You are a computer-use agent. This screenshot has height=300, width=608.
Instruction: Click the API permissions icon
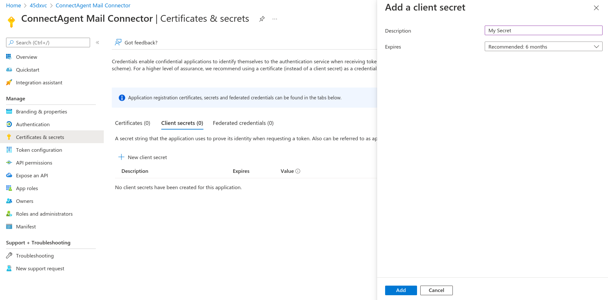click(9, 162)
